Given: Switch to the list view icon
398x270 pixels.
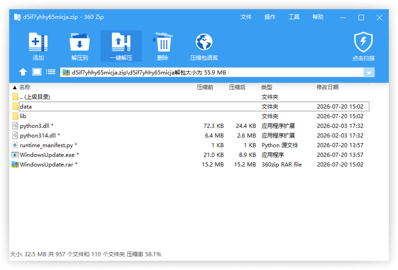Looking at the screenshot, I should click(50, 72).
